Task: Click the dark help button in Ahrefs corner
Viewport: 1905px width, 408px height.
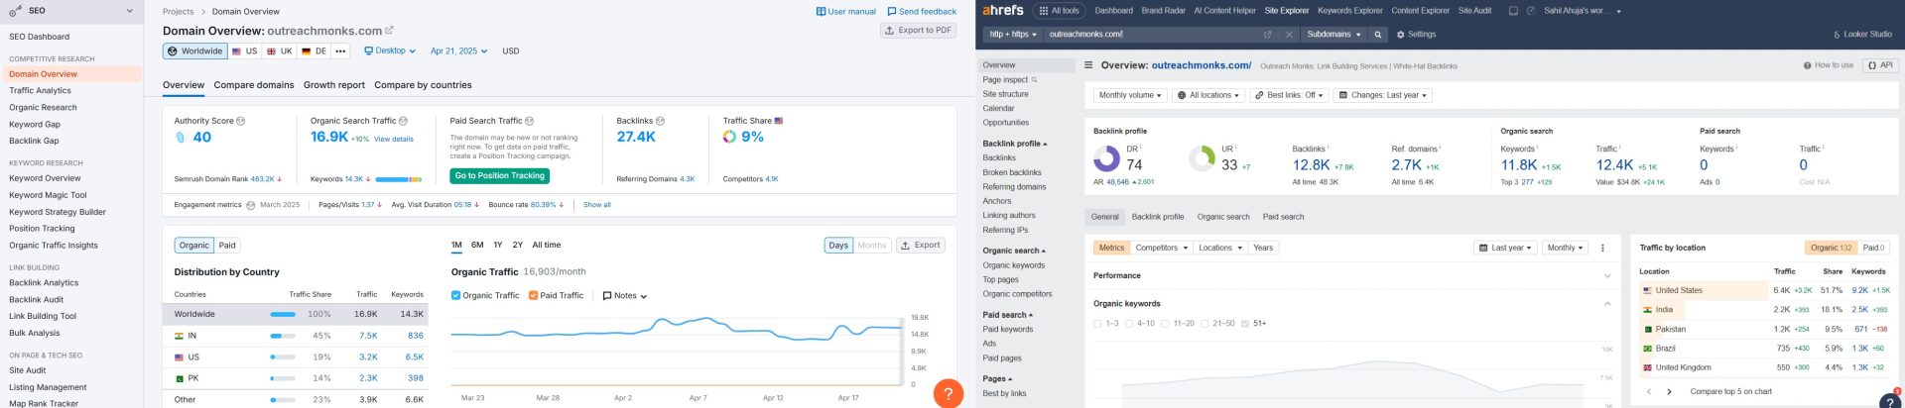Action: point(1891,400)
